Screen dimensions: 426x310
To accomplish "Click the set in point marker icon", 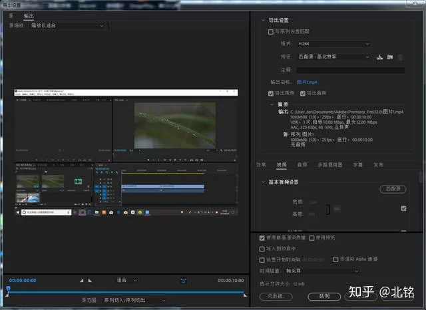I will coord(82,281).
